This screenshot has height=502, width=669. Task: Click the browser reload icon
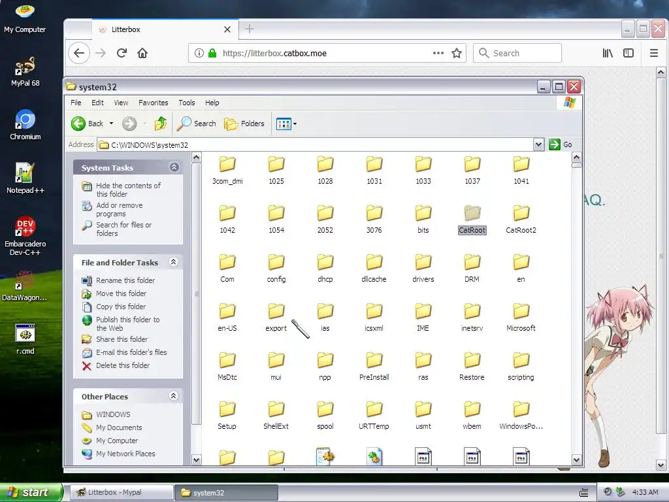(x=122, y=53)
